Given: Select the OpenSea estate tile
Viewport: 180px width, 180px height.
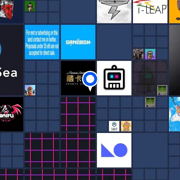Looking at the screenshot, I should [x=11, y=60].
